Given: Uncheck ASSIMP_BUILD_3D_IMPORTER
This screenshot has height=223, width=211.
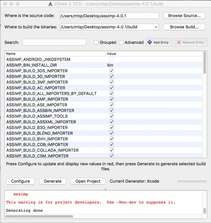Looking at the screenshot, I should pyautogui.click(x=112, y=76).
